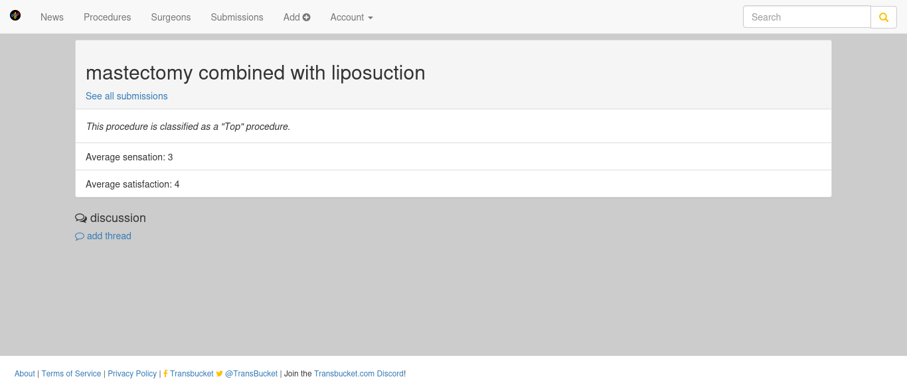Click the discussion speech bubbles icon

coord(81,218)
